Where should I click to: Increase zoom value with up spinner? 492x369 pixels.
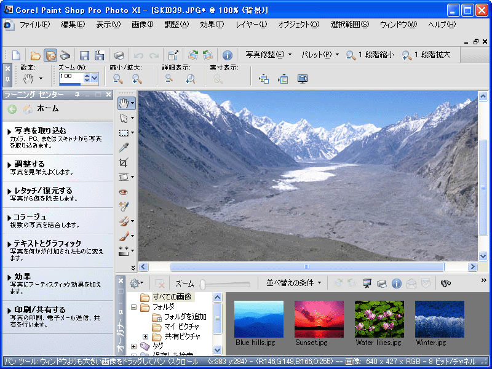click(87, 76)
